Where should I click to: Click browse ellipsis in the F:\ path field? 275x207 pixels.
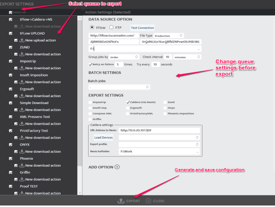click(x=198, y=49)
